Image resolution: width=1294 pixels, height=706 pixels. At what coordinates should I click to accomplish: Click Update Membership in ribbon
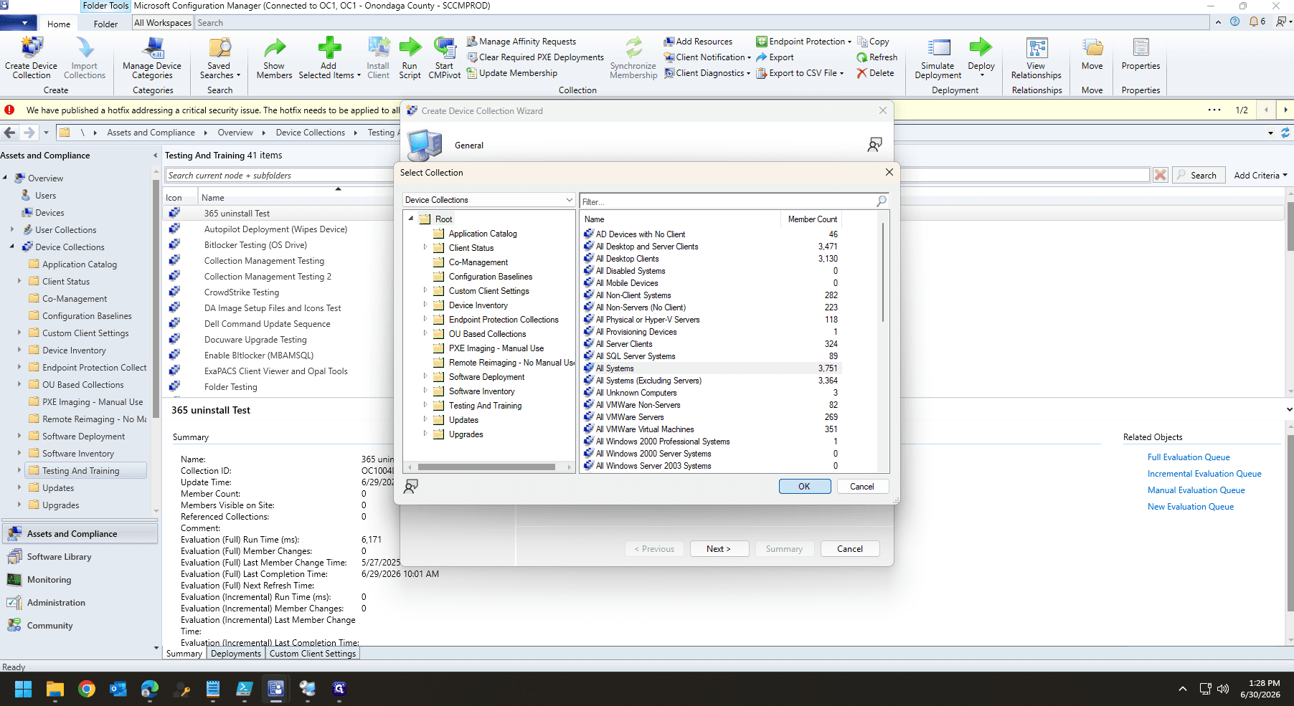pos(511,73)
